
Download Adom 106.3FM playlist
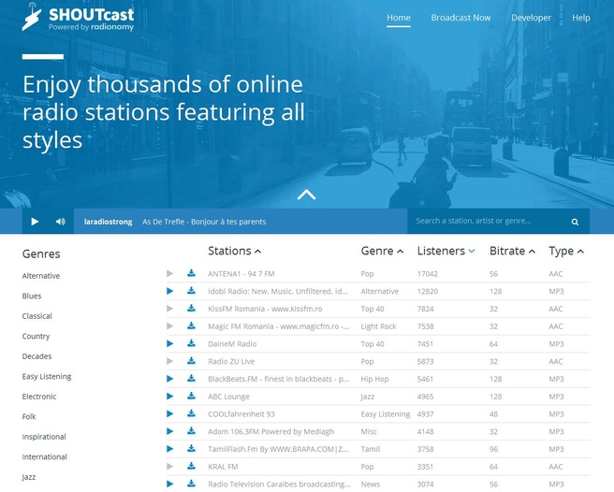191,431
